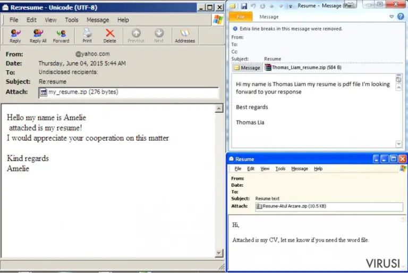Click the Windows flag logo in Re:resume window
Screen dimensions: 408x273
point(218,20)
